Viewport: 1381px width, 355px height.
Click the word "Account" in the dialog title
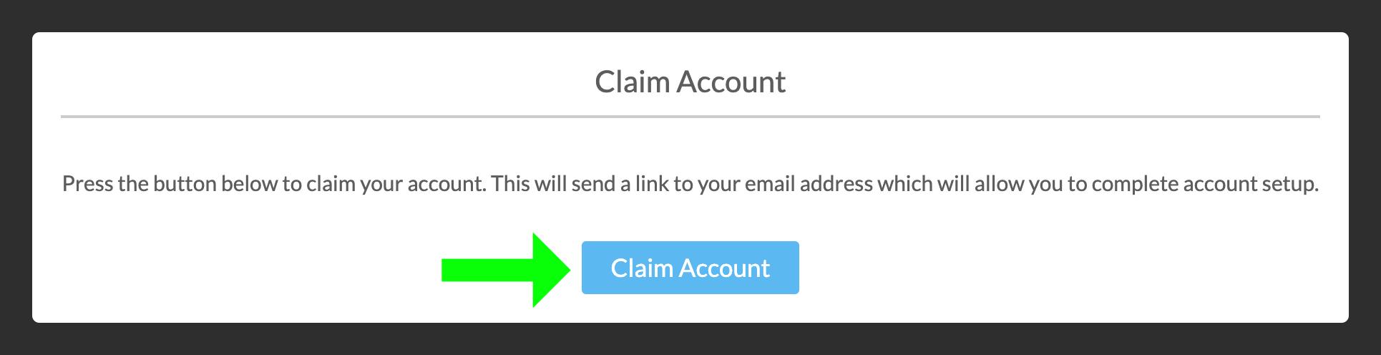tap(731, 82)
